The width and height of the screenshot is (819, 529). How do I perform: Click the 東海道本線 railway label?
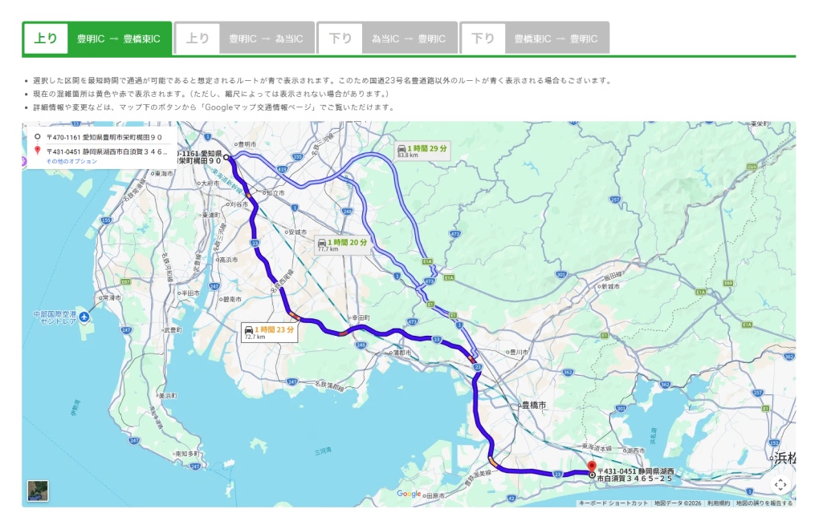point(597,447)
